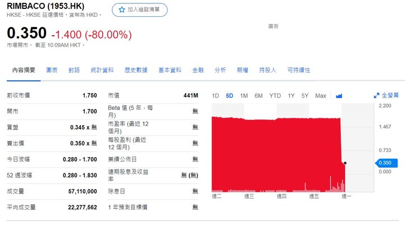Select the 內容摘要 tab

(24, 70)
